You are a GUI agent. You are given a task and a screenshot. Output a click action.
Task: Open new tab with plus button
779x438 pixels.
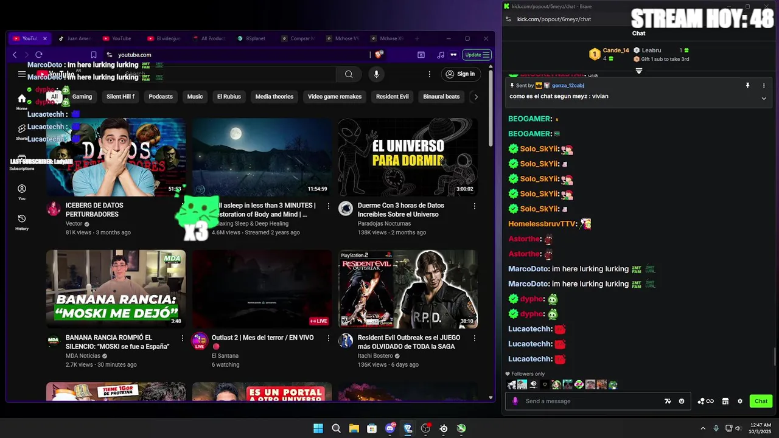click(x=417, y=38)
